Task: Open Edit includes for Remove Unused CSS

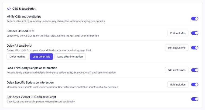Action: (178, 33)
